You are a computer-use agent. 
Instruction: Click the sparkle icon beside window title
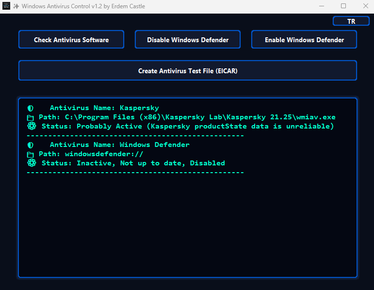point(16,6)
